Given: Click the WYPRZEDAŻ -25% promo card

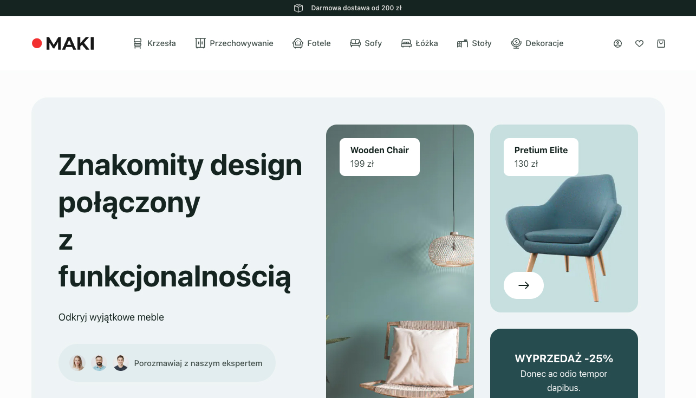Looking at the screenshot, I should (x=564, y=363).
